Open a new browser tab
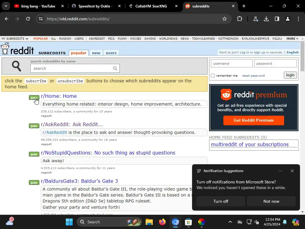 pos(244,6)
